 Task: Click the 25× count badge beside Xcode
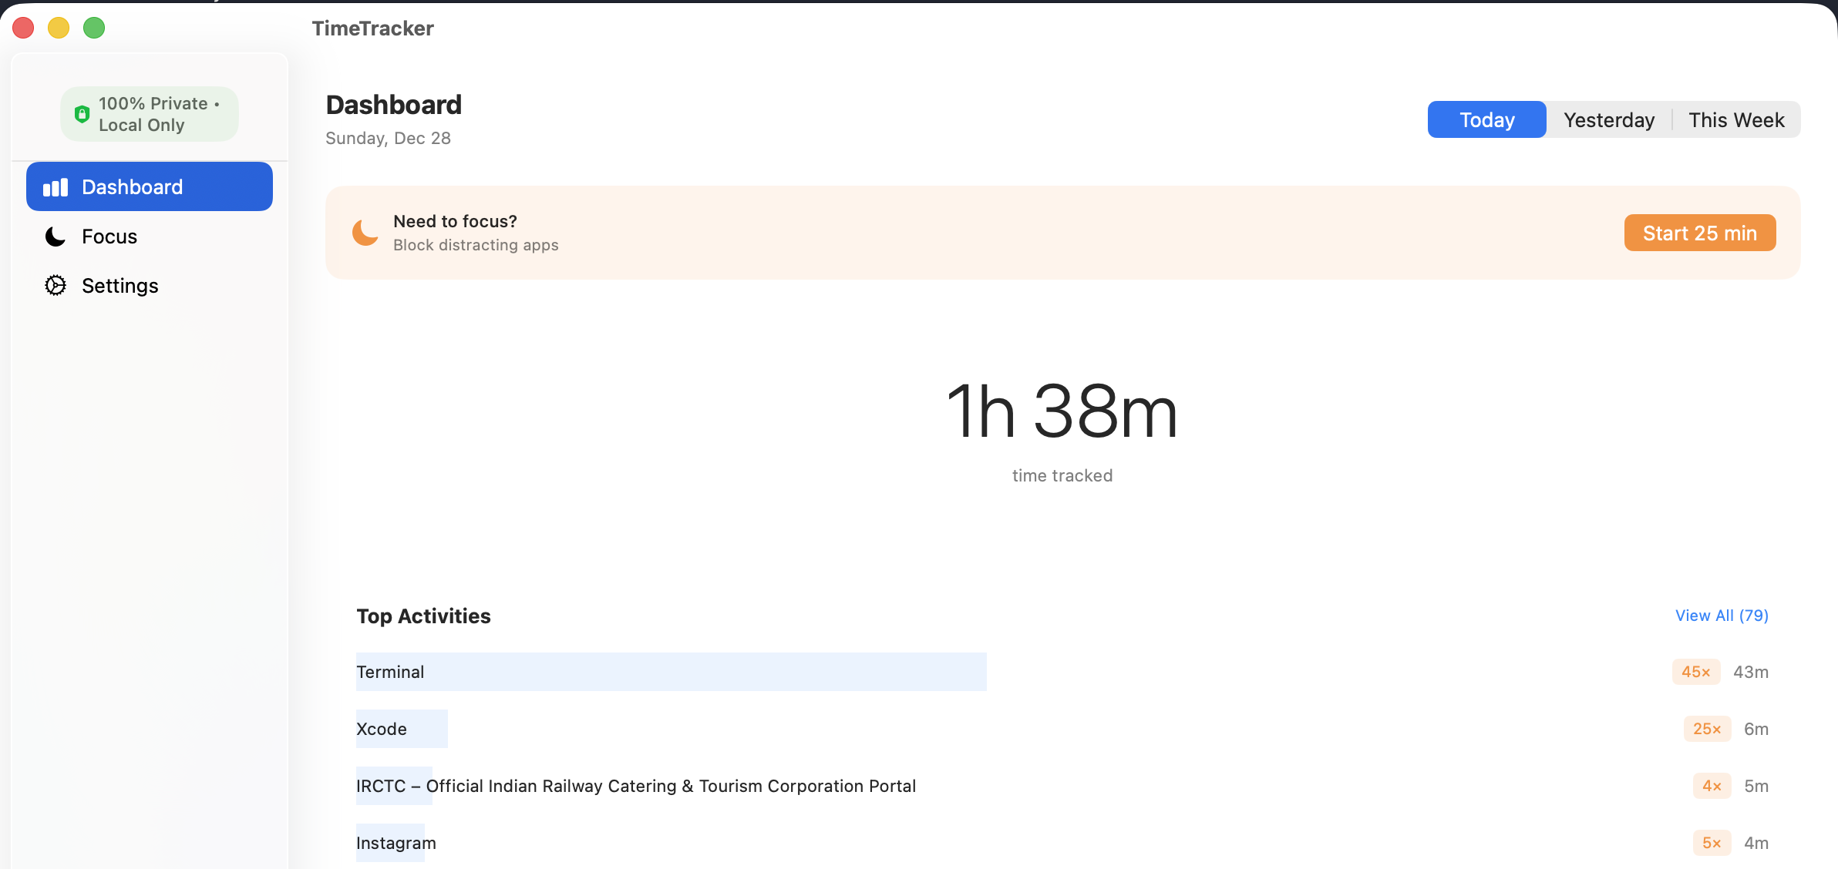(1707, 728)
